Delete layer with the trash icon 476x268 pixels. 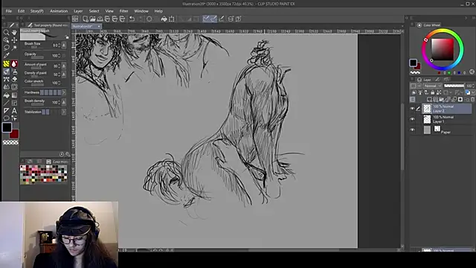click(x=473, y=99)
